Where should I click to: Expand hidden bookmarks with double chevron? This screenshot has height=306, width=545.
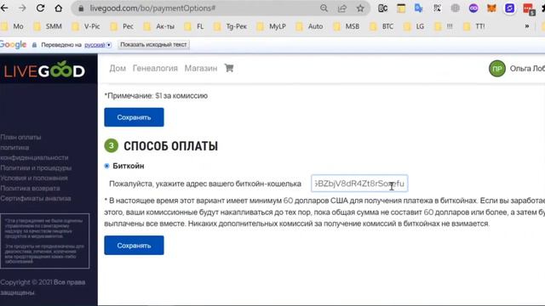527,26
